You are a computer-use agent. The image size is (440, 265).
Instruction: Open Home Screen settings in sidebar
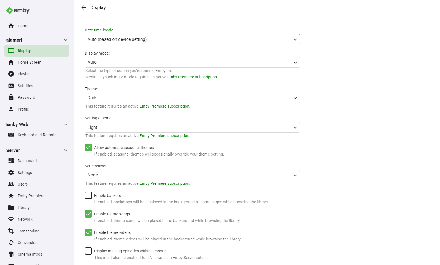pyautogui.click(x=29, y=62)
